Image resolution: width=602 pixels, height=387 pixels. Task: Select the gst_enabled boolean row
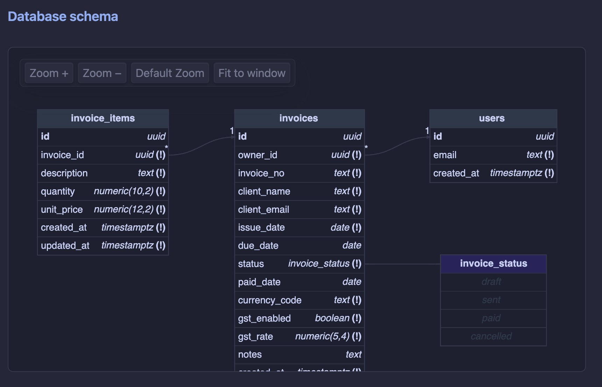[x=299, y=318]
